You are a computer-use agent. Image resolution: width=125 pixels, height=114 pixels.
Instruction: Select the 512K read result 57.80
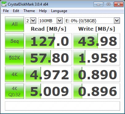point(49,58)
